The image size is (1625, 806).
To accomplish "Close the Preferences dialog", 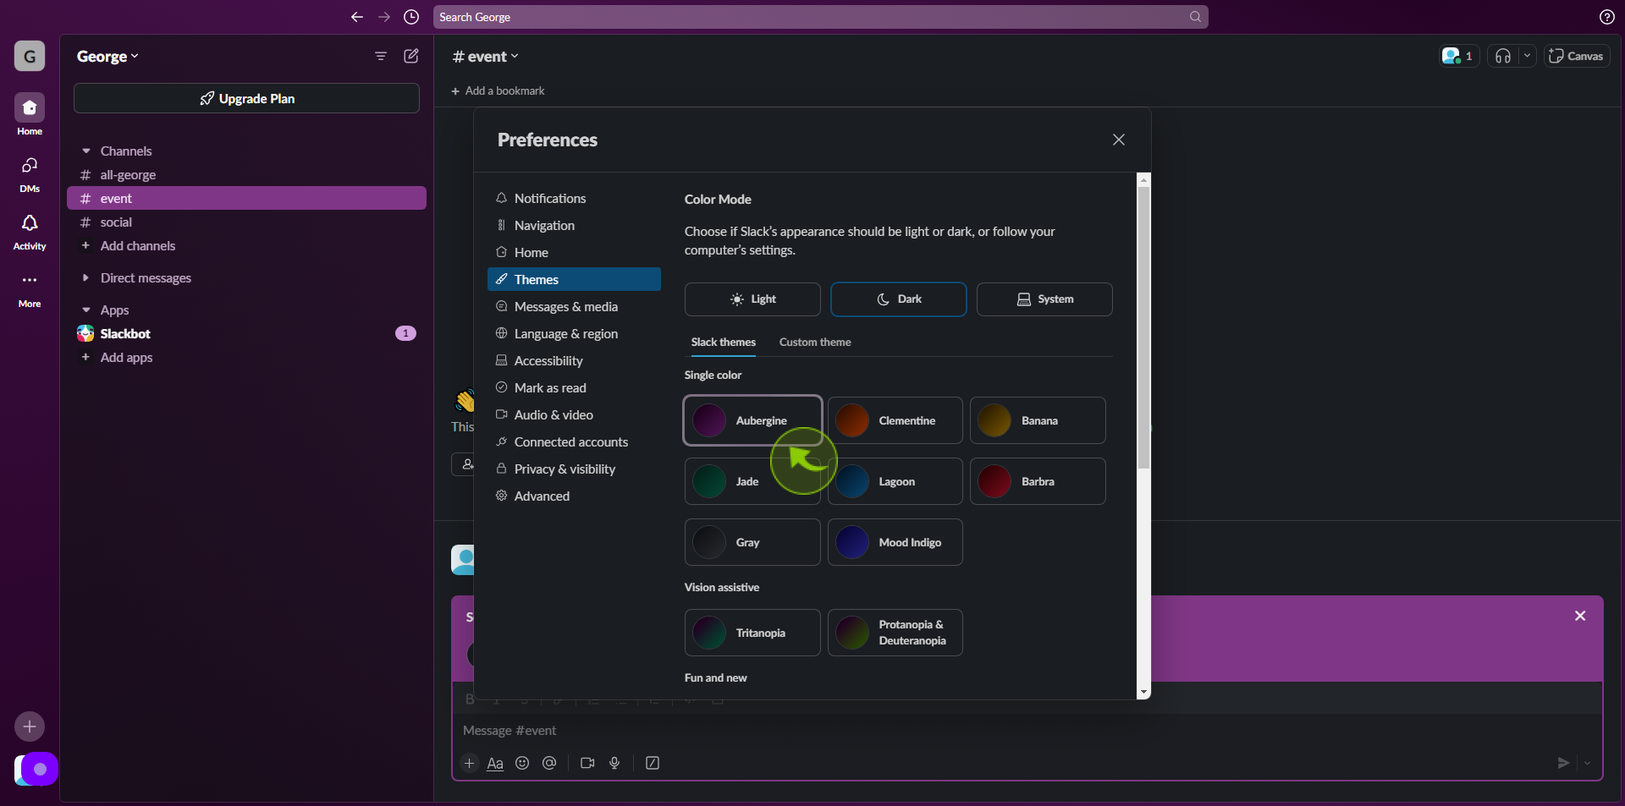I will tap(1118, 140).
